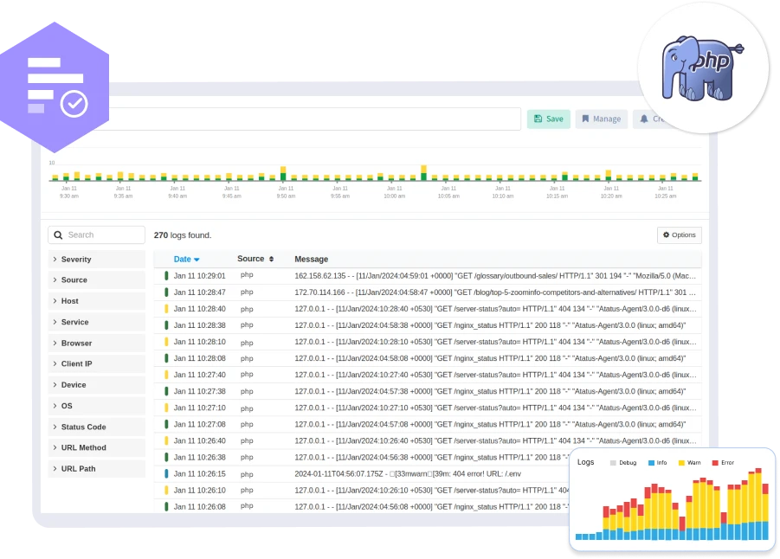
Task: Click the Message column header
Action: pos(312,259)
